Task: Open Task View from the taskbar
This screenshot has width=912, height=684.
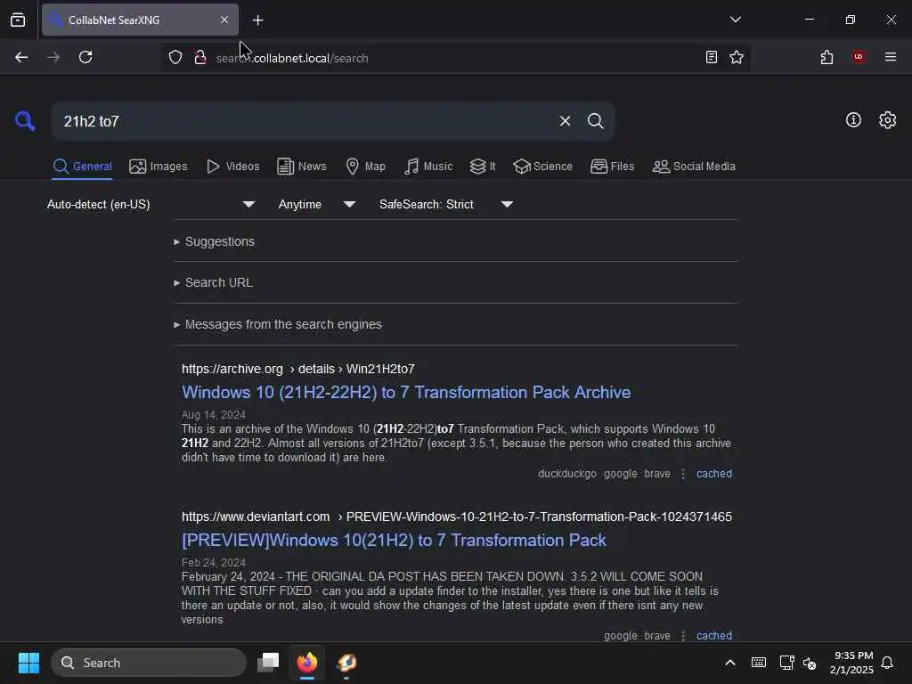Action: [268, 662]
